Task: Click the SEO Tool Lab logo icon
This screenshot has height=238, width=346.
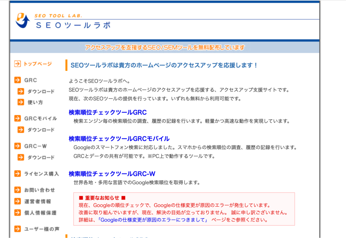Action: [x=23, y=21]
